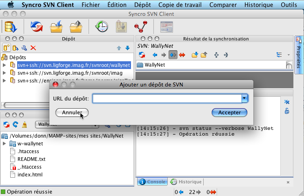This screenshot has width=304, height=196.
Task: Select the svnroot/wallynet repository entry
Action: [74, 65]
